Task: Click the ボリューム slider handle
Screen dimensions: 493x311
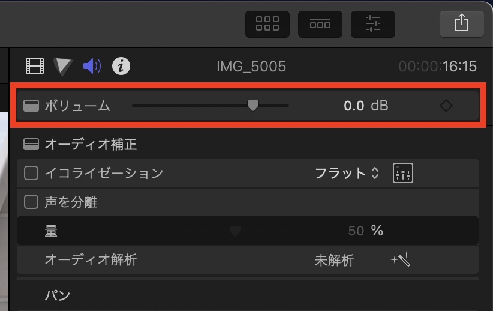Action: click(253, 106)
